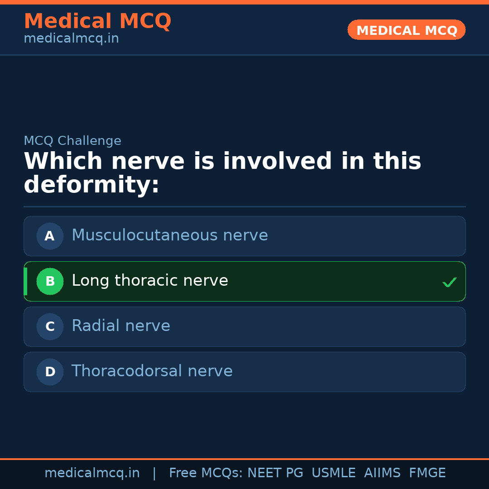
Task: Click the circular C badge icon
Action: [50, 326]
